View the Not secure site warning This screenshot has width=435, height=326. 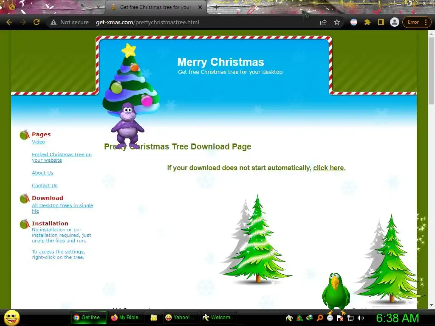click(x=69, y=22)
